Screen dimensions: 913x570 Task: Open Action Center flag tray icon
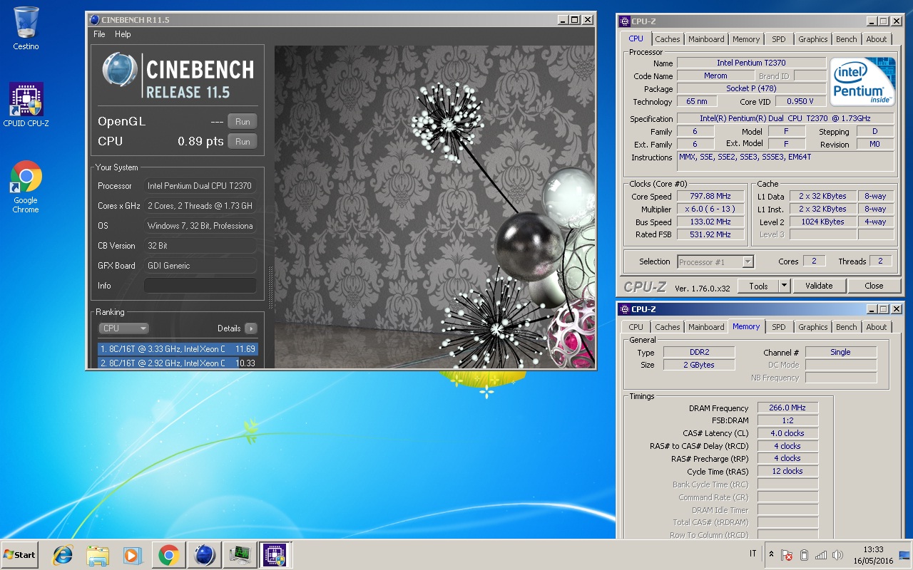pos(787,555)
